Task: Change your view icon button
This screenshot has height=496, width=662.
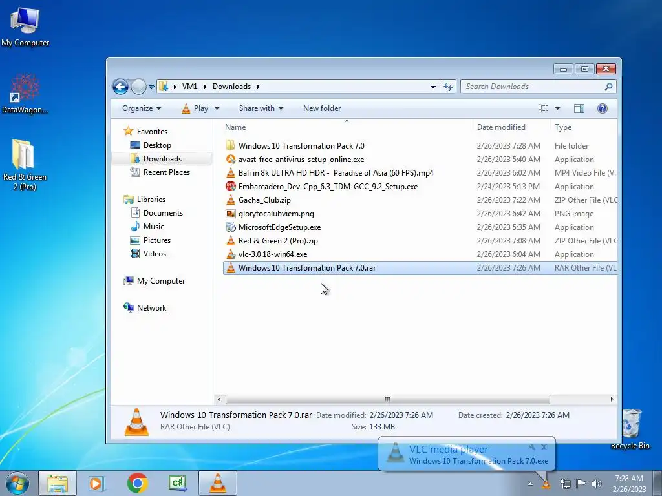Action: pos(543,108)
